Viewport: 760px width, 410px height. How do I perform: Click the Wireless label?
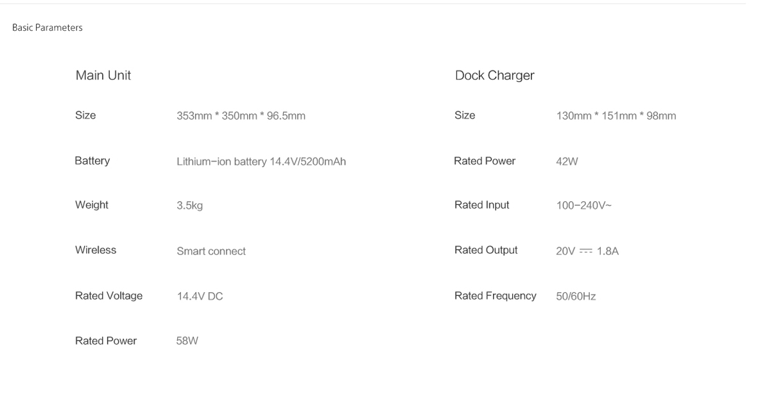96,250
